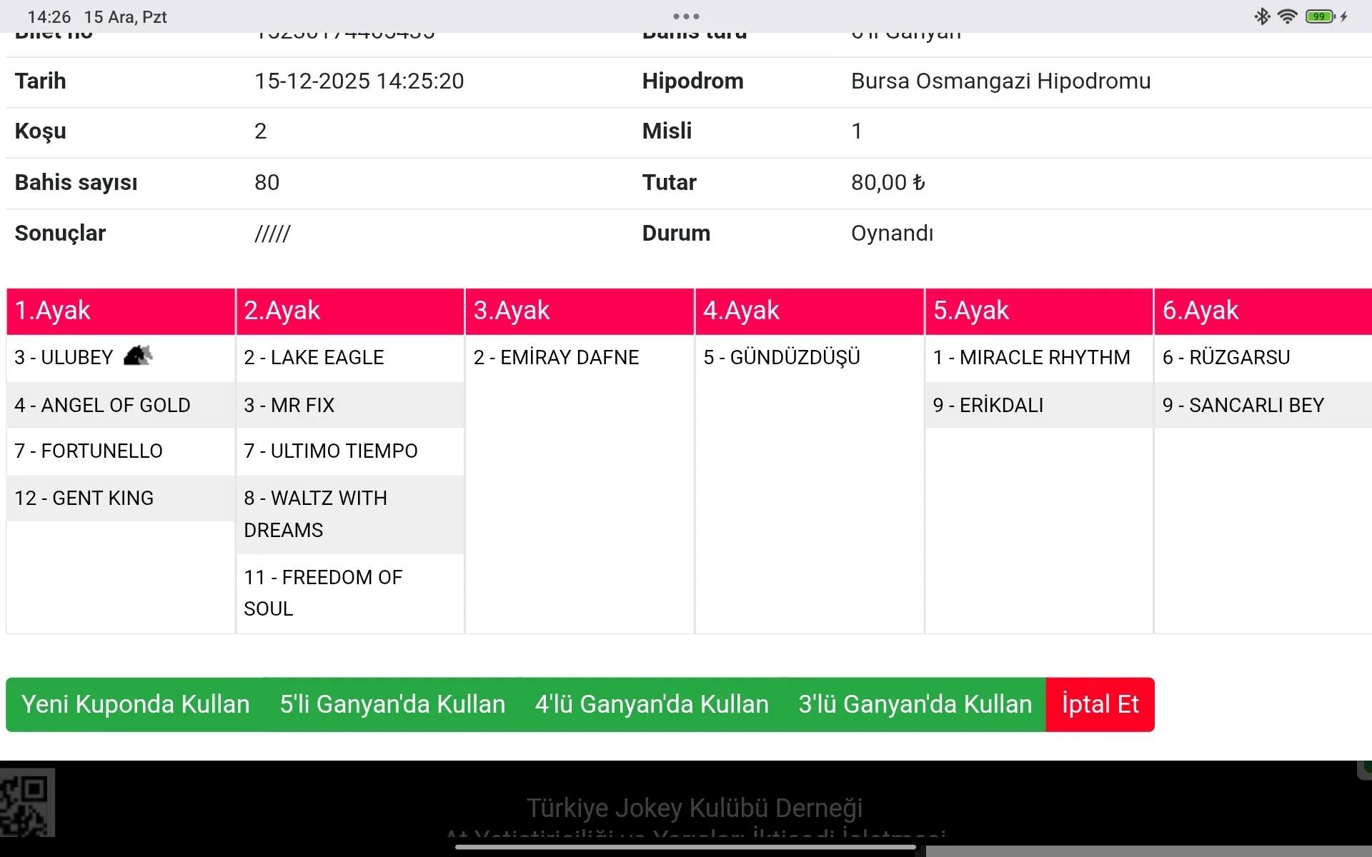Cancel the ticket with İptal Et
The width and height of the screenshot is (1372, 857).
(x=1100, y=704)
